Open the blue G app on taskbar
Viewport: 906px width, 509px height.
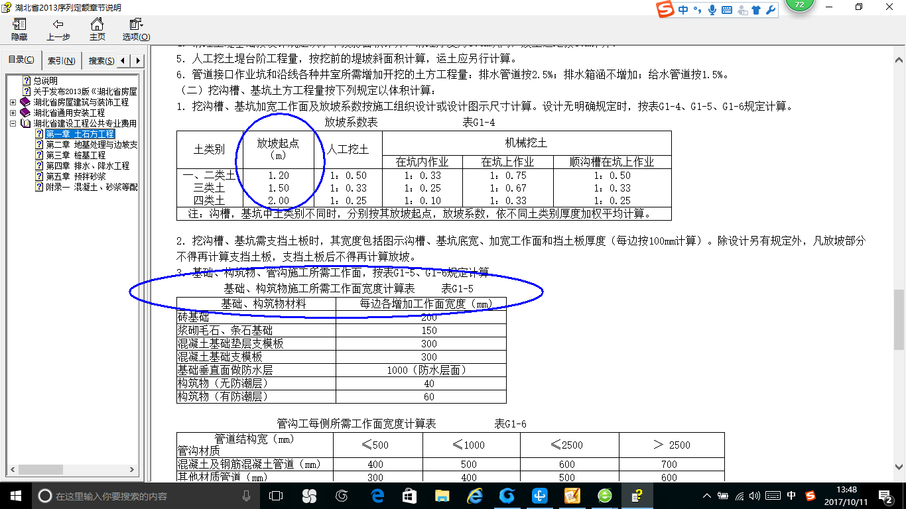coord(507,496)
